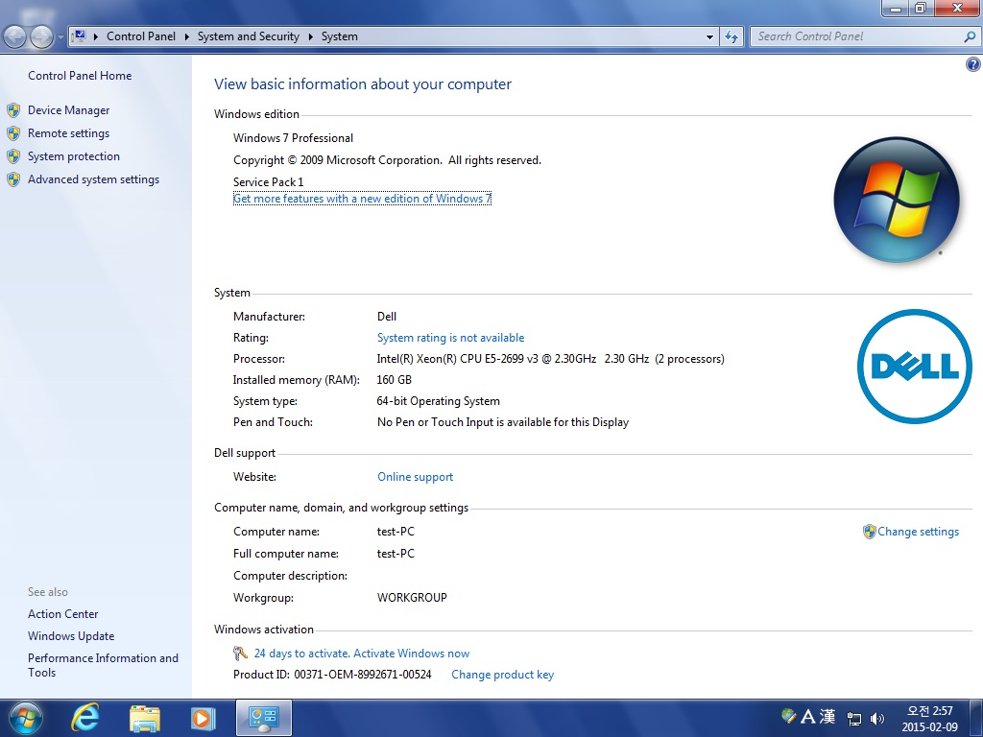Open Remote settings
Viewport: 983px width, 737px height.
(68, 133)
